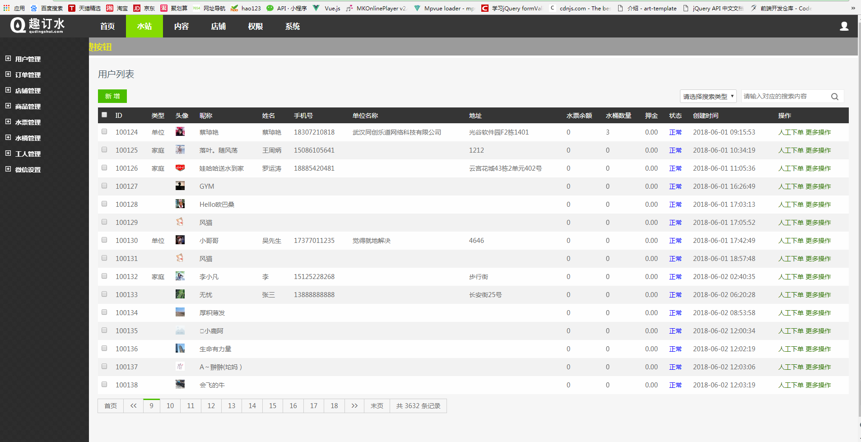This screenshot has width=861, height=442.
Task: Click avatar of user 生命有力量
Action: coord(180,349)
